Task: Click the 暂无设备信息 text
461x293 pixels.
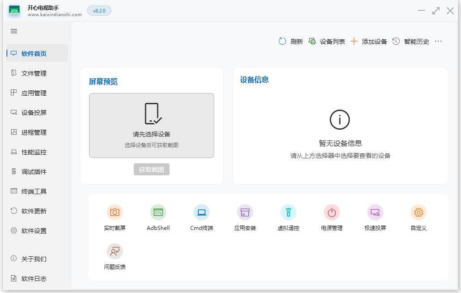Action: [x=340, y=143]
